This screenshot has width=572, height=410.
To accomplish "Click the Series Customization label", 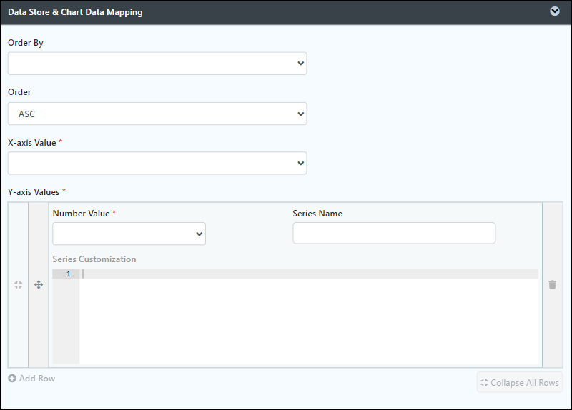I will click(94, 259).
